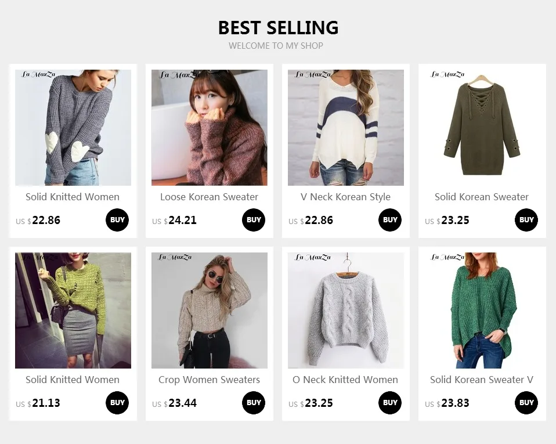The image size is (556, 444).
Task: Click BUY button for $22.86 heart-elbow sweater
Action: click(117, 220)
